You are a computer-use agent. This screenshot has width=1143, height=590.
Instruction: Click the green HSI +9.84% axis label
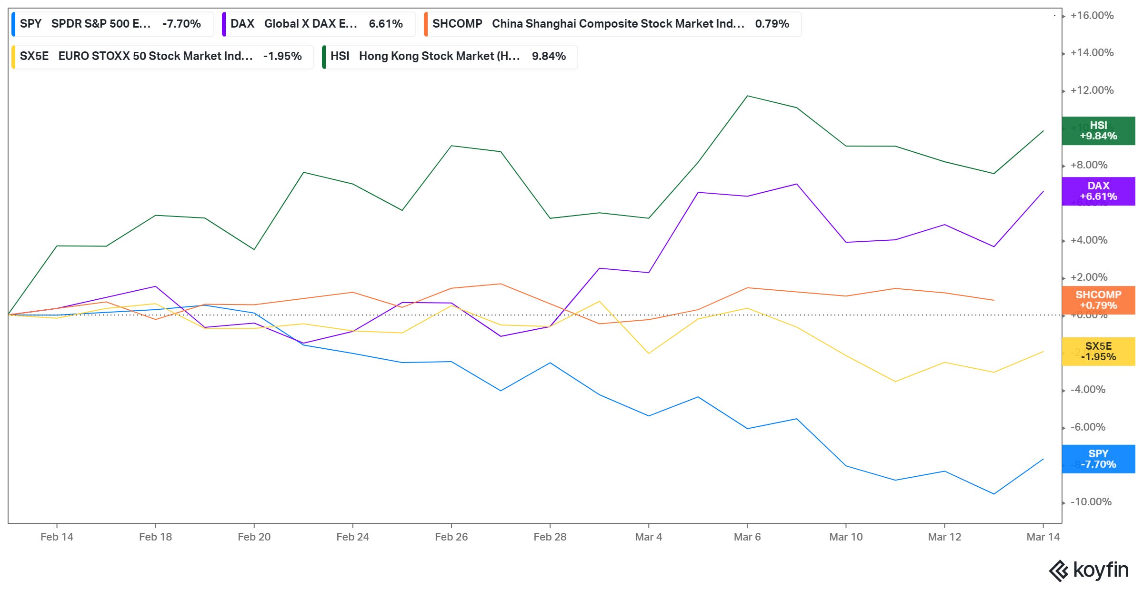[x=1098, y=131]
